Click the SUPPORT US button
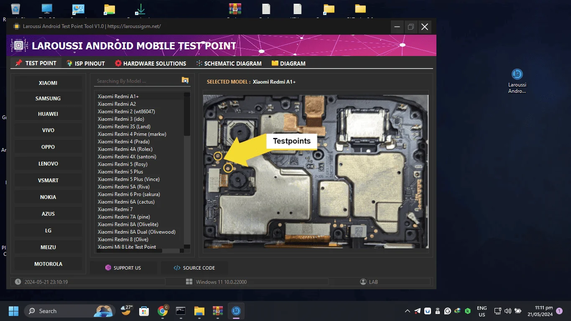 pyautogui.click(x=123, y=268)
